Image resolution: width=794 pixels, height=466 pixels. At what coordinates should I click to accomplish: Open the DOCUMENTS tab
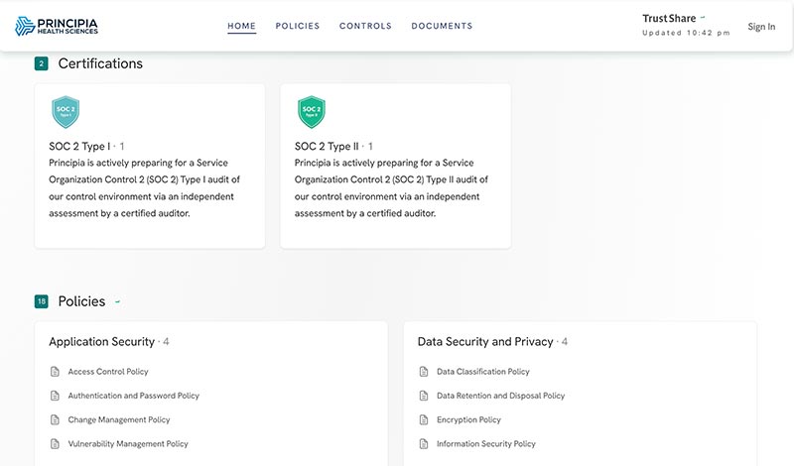[x=442, y=26]
